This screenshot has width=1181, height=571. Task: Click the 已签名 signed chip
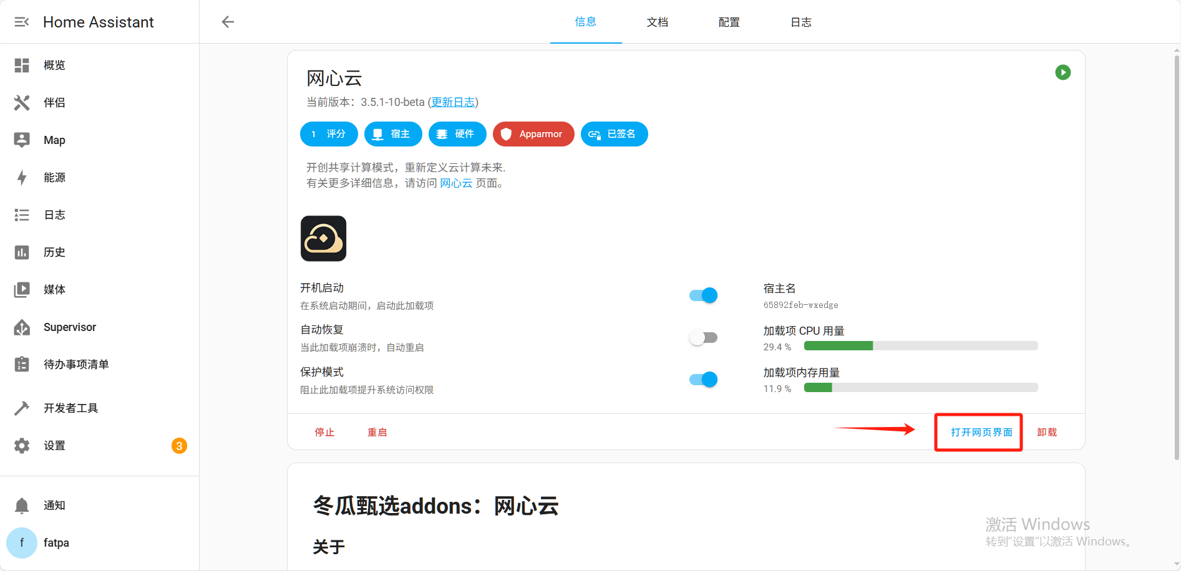click(615, 134)
